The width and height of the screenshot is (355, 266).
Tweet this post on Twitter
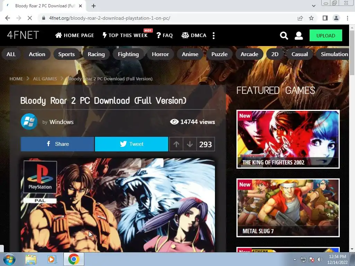coord(131,144)
